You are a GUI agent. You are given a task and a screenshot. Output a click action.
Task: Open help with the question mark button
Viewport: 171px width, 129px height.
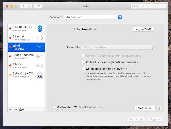coord(159,108)
